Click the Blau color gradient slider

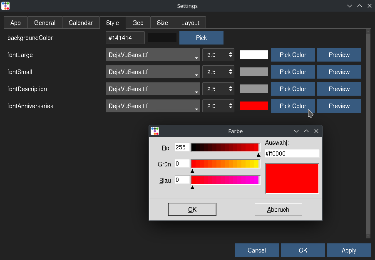point(225,180)
